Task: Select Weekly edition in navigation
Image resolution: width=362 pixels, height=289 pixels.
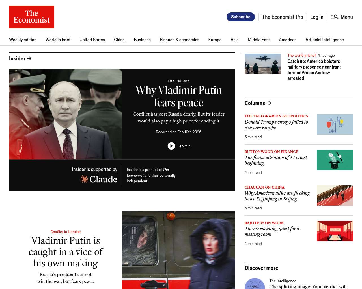Action: [x=23, y=40]
